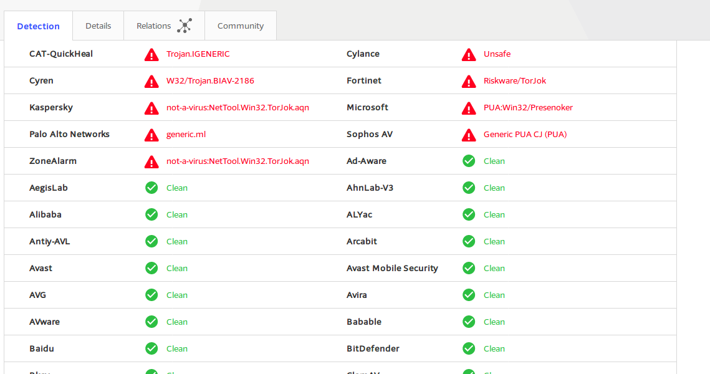
Task: Click the Babable engine name
Action: pyautogui.click(x=364, y=322)
